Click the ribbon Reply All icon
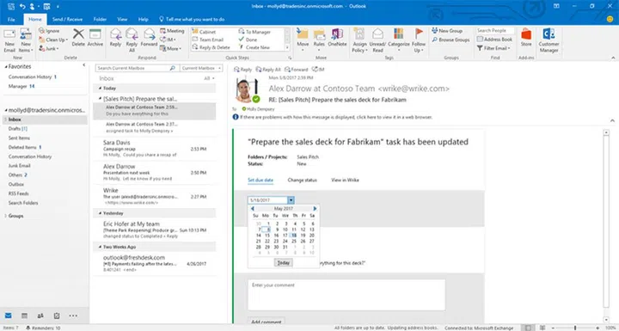Viewport: 619px width, 331px height. click(x=132, y=40)
